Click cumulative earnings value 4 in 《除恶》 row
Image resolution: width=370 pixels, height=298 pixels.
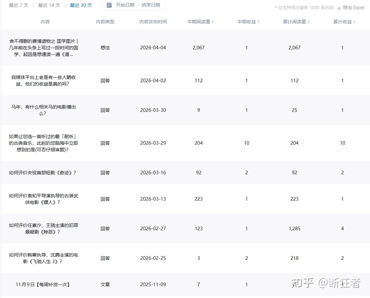pos(342,229)
